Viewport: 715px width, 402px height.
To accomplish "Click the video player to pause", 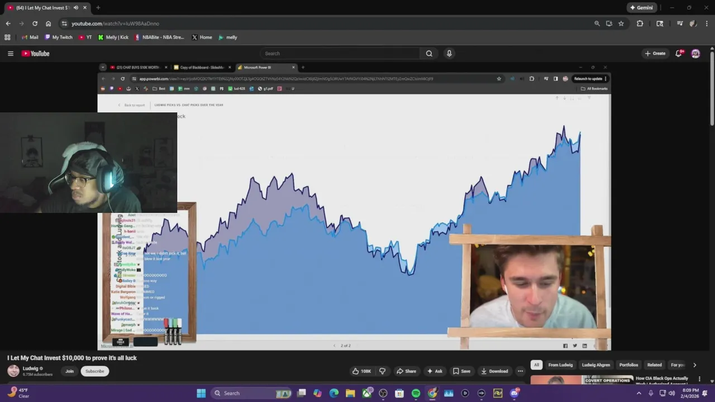I will click(x=354, y=207).
